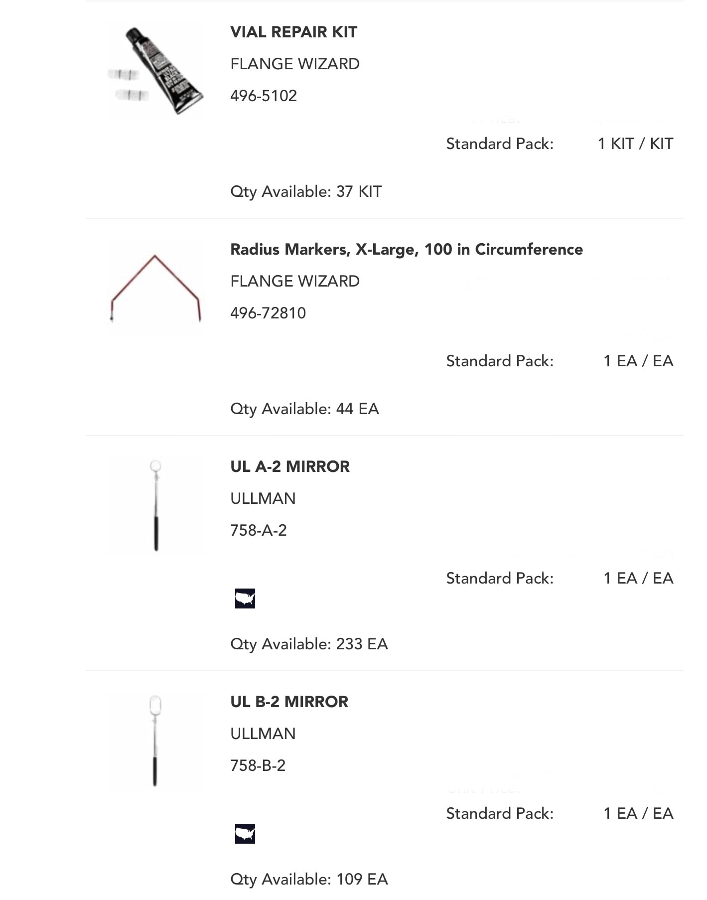Click the USA map icon under 758-B-2

point(245,833)
